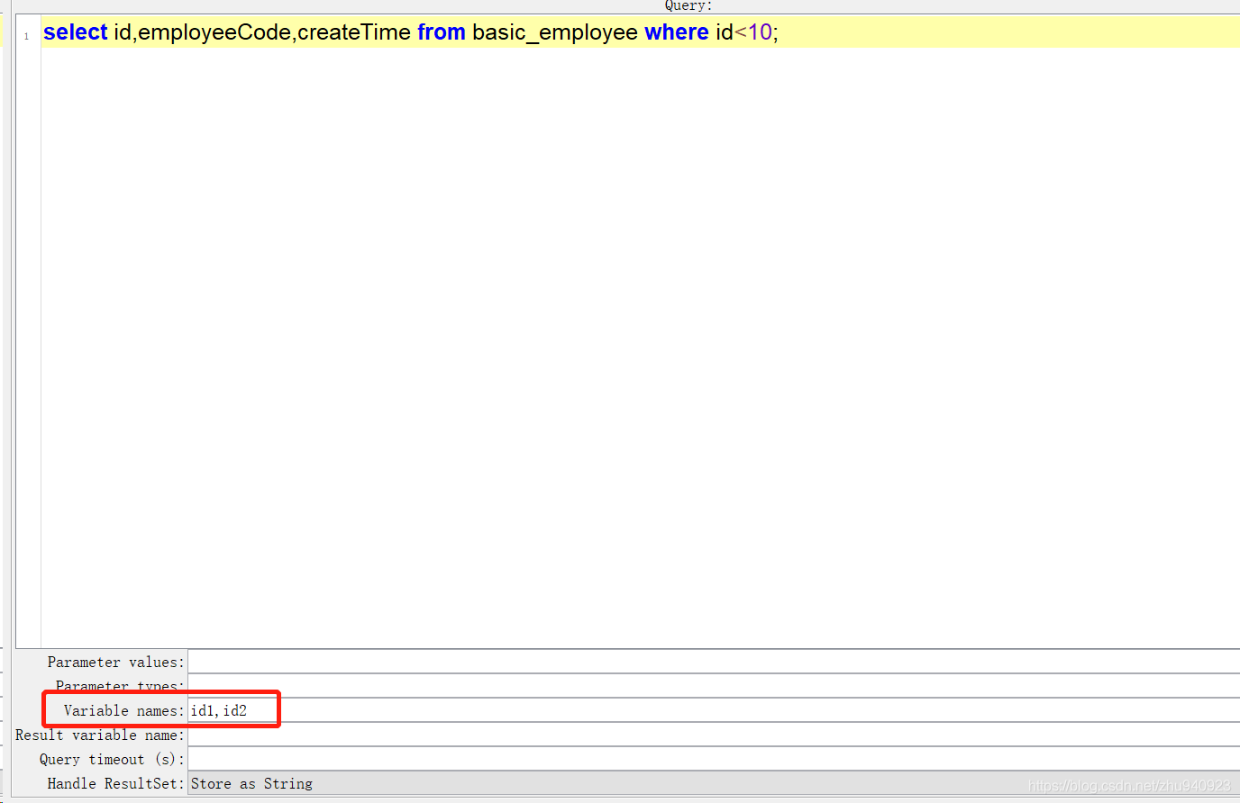The width and height of the screenshot is (1240, 803).
Task: Click the 'where' keyword in the query
Action: point(677,32)
